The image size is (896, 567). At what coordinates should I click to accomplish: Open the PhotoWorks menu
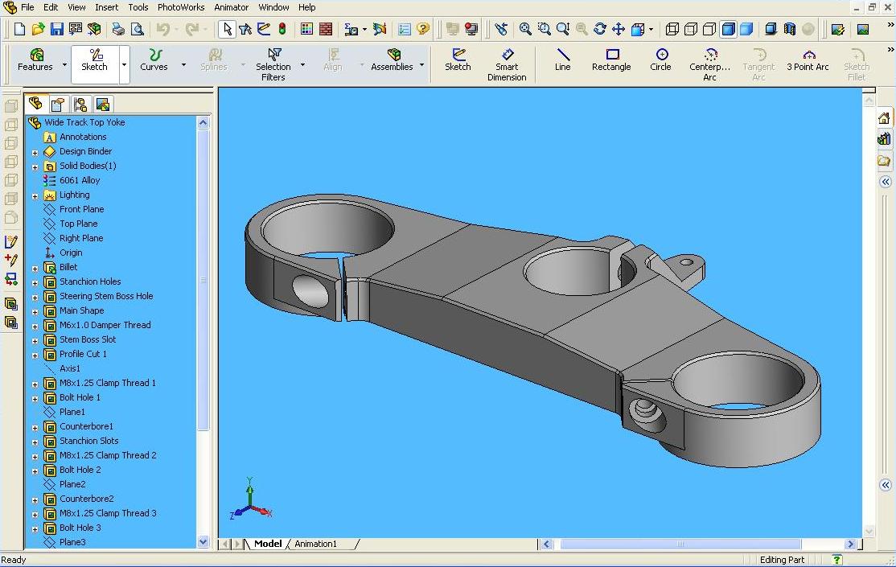[x=181, y=7]
